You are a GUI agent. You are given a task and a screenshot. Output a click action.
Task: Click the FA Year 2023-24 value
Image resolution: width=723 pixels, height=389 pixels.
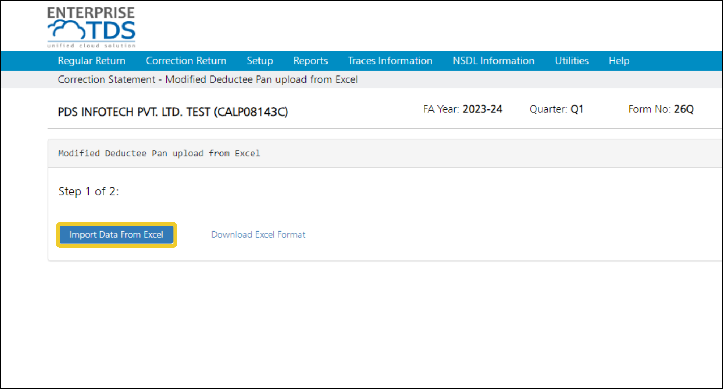click(482, 109)
